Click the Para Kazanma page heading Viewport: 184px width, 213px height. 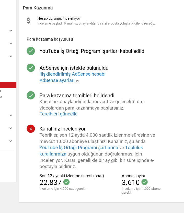pyautogui.click(x=38, y=8)
